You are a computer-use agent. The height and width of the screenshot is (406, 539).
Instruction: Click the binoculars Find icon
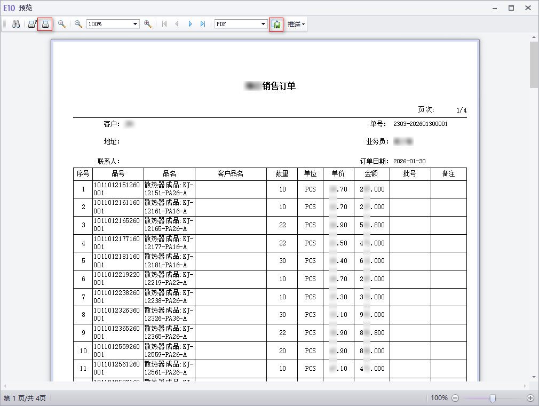point(16,24)
